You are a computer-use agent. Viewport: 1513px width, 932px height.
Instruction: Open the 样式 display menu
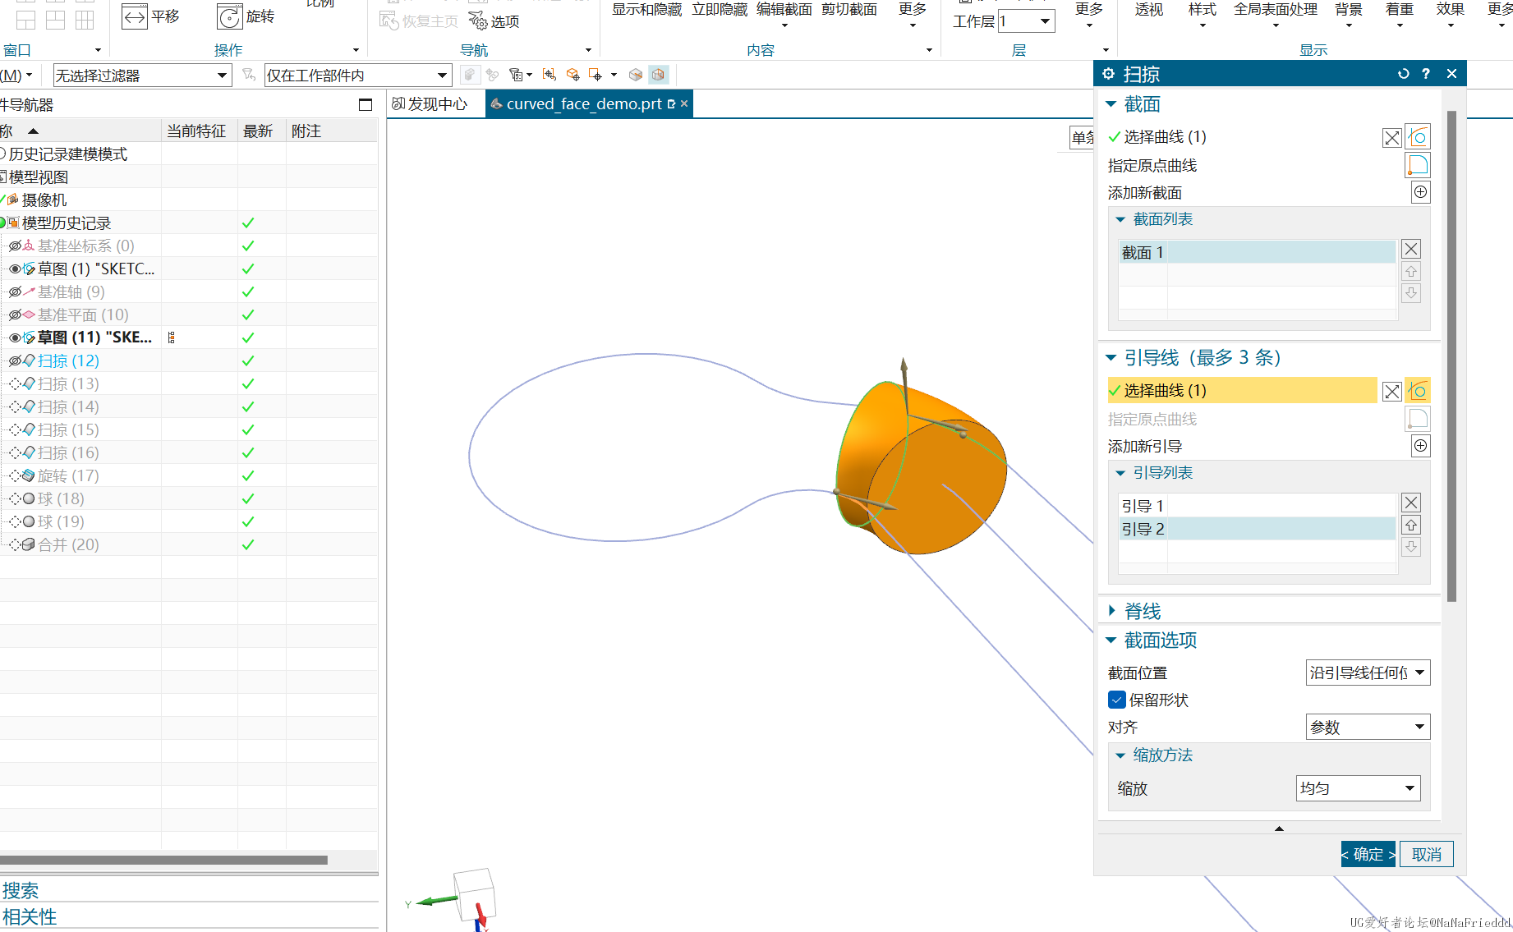[x=1203, y=15]
